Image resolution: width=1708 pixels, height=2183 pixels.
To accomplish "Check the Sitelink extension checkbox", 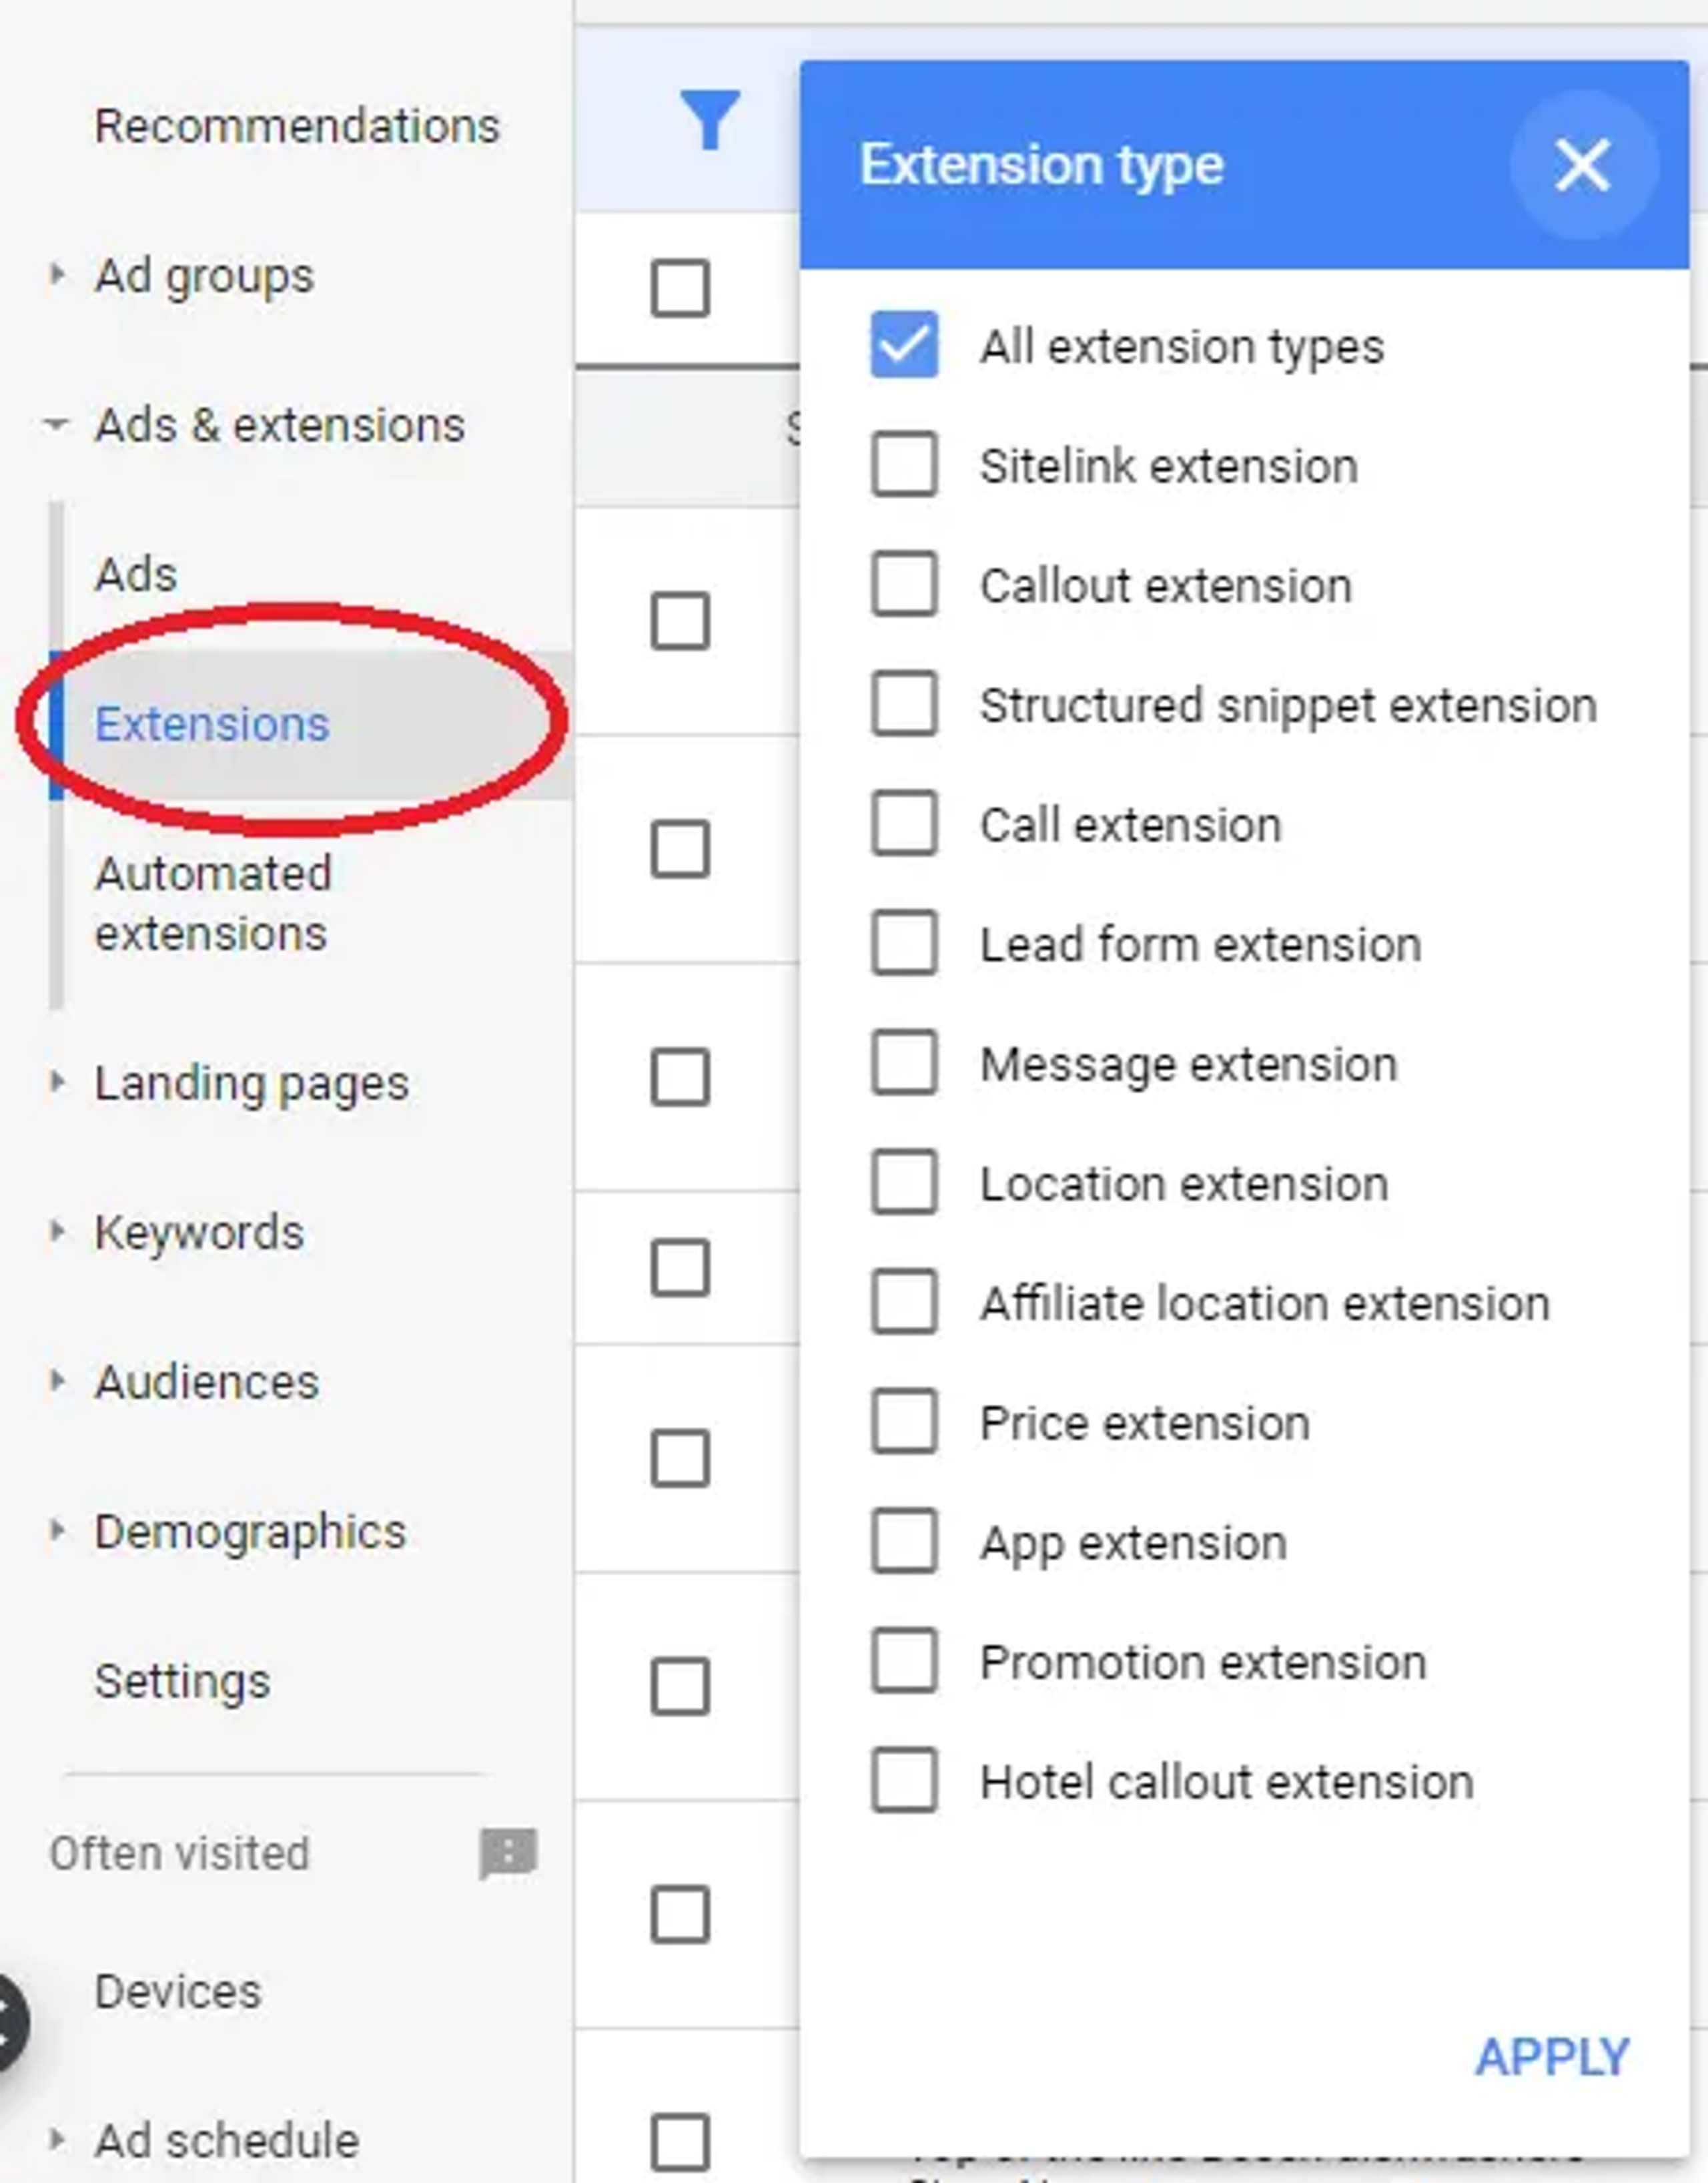I will pos(904,465).
